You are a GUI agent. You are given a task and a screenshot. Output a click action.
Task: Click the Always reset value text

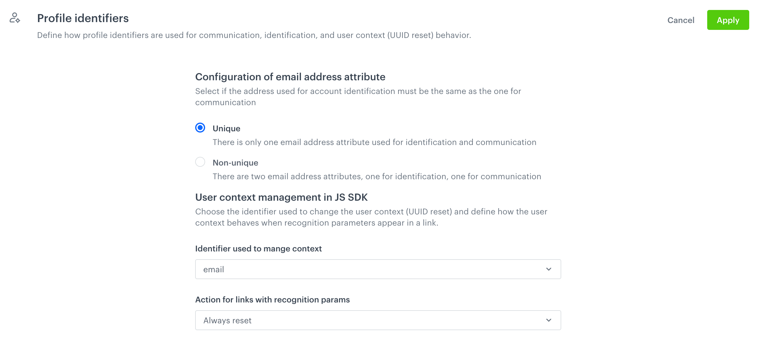[x=227, y=320]
